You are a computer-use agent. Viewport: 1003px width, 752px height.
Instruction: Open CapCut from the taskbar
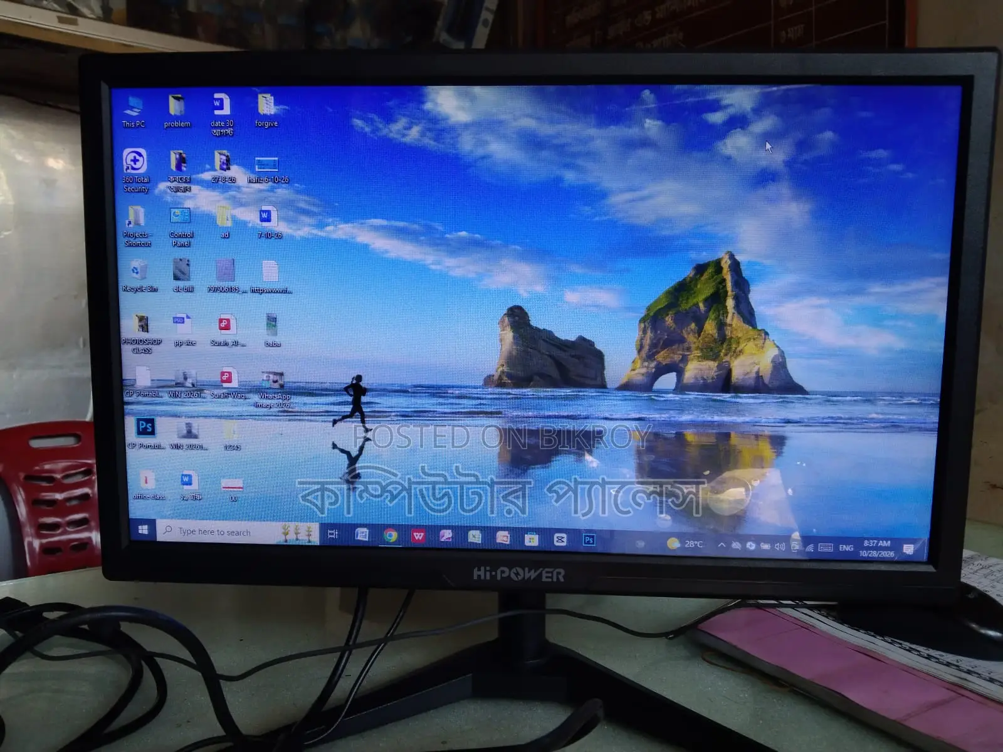point(560,539)
